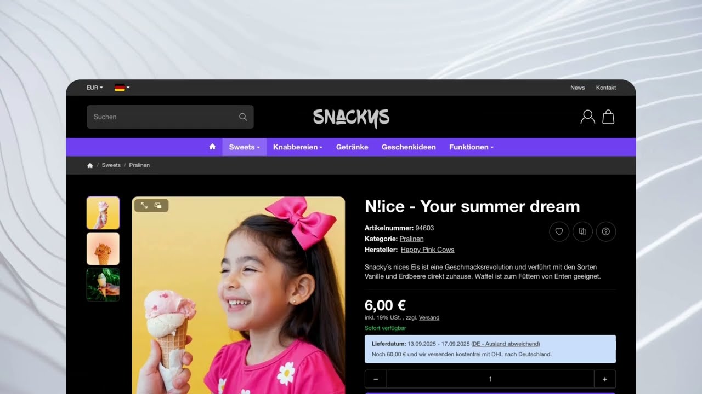Click the compare product icon
702x394 pixels.
tap(582, 231)
